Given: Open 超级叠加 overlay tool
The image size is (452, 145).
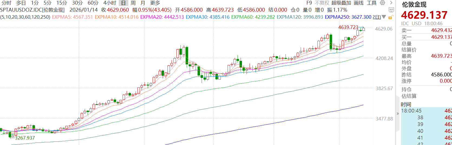Looking at the screenshot, I should [341, 3].
